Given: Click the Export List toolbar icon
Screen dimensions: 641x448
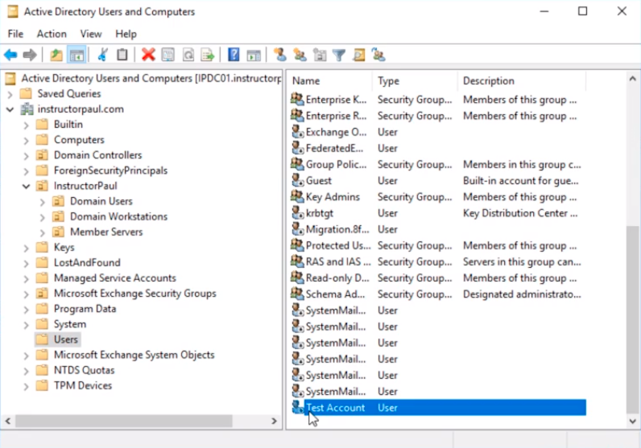Looking at the screenshot, I should (208, 55).
